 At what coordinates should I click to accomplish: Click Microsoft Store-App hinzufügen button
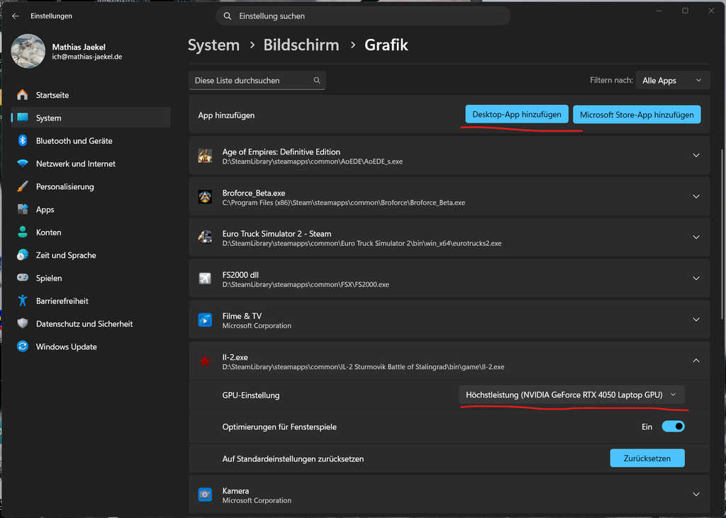(637, 114)
